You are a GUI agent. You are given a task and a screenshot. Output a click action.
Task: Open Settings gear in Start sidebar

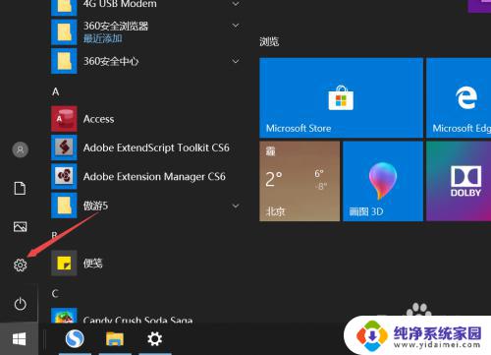coord(20,265)
